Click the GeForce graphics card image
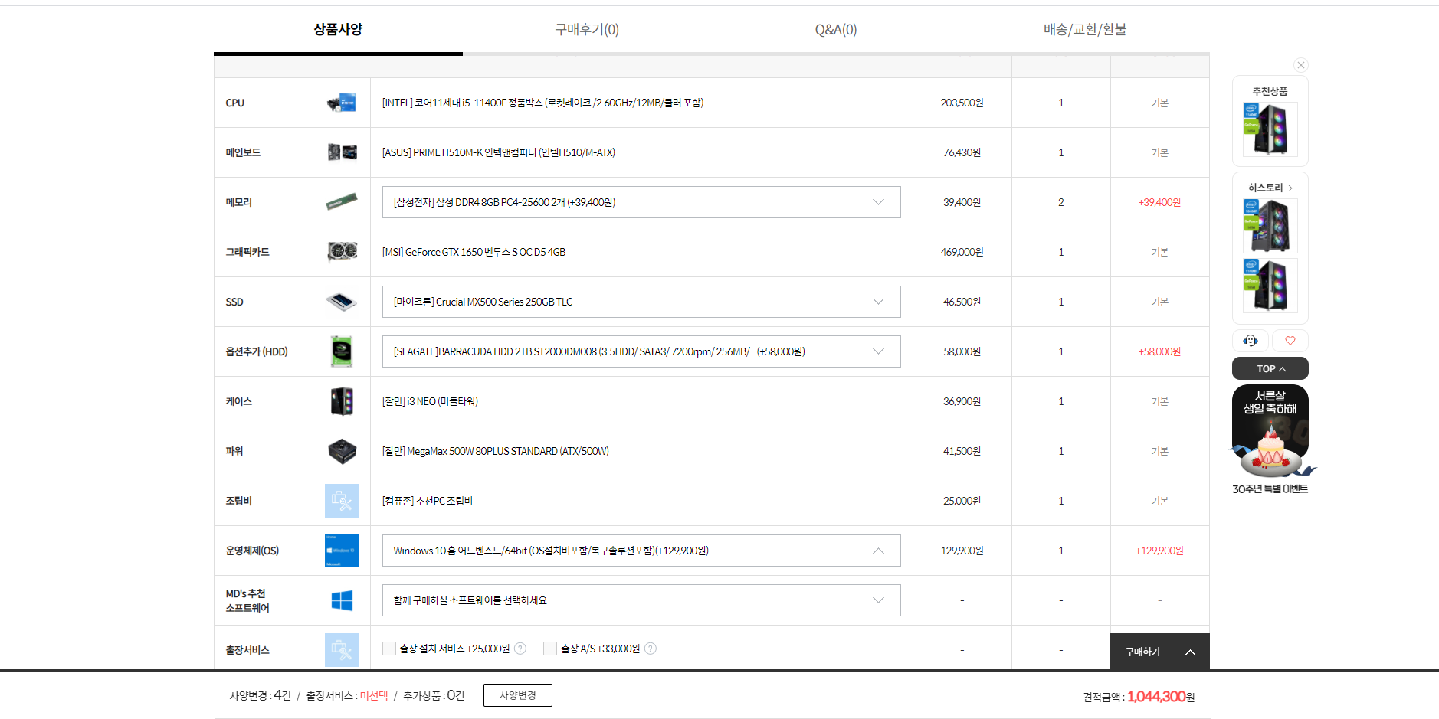This screenshot has width=1439, height=719. (342, 252)
